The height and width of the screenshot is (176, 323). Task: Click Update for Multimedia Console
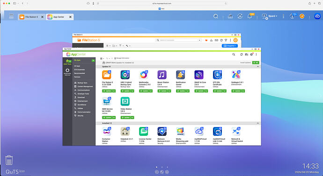point(144,91)
